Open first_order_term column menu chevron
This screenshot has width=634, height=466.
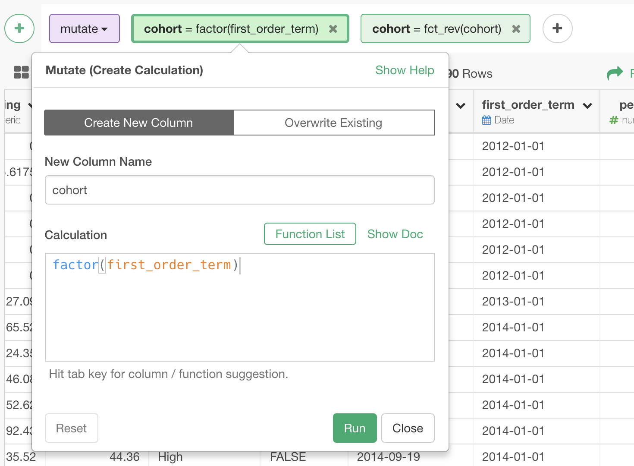point(587,106)
